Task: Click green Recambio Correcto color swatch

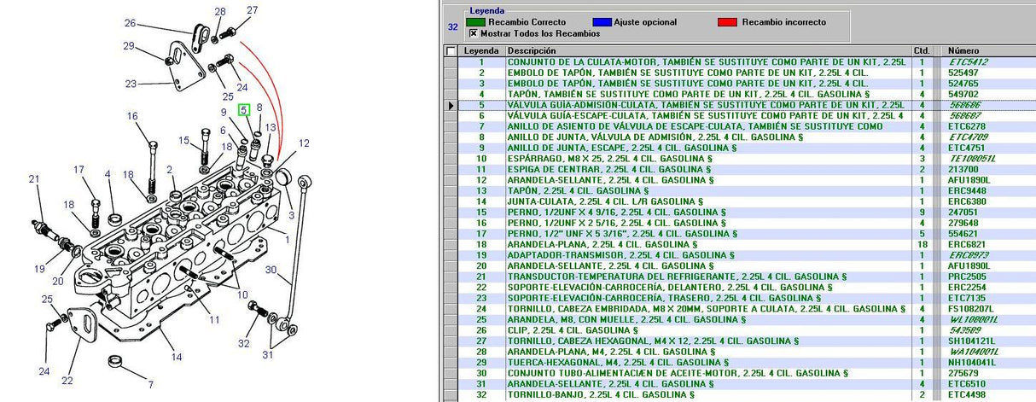Action: tap(474, 22)
